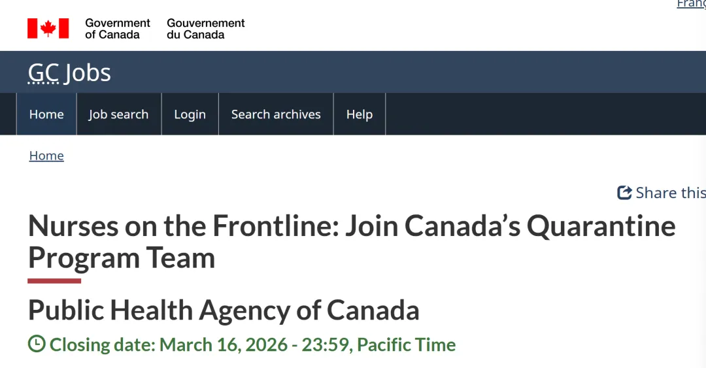The width and height of the screenshot is (706, 368).
Task: Click the green clock icon
Action: pos(37,344)
